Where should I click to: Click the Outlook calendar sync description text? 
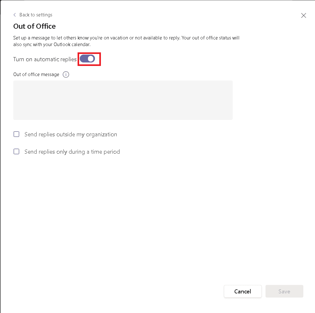[126, 41]
